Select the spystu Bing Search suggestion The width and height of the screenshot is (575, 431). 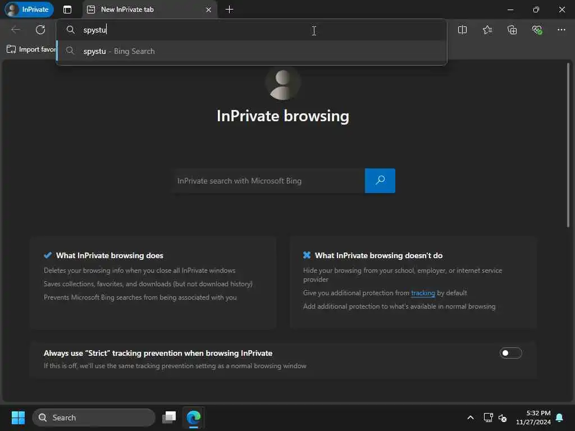252,51
